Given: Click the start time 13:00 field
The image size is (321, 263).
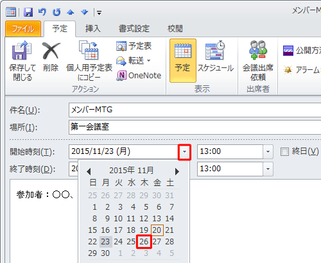Looking at the screenshot, I should pos(230,151).
